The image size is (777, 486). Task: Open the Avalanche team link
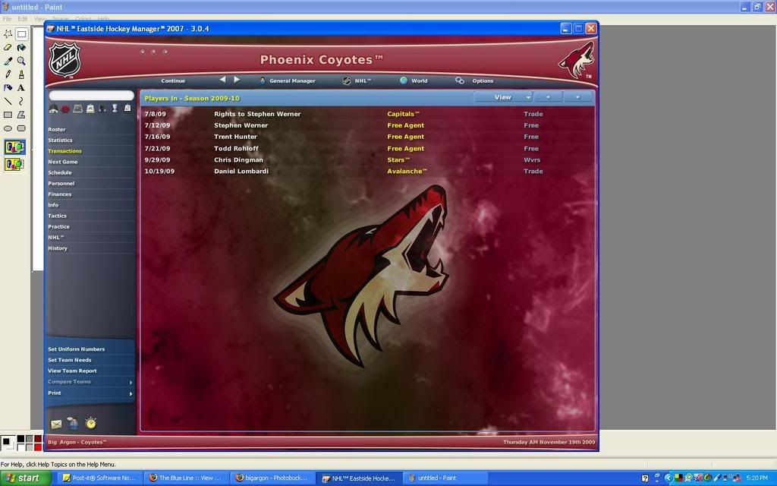(407, 171)
